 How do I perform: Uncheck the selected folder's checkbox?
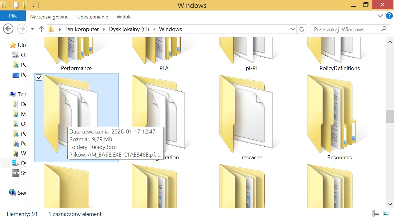(39, 78)
